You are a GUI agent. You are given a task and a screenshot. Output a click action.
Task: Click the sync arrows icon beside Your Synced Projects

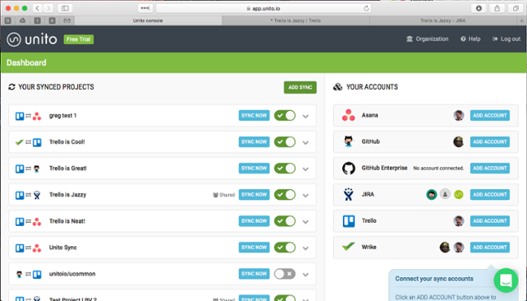[x=11, y=86]
